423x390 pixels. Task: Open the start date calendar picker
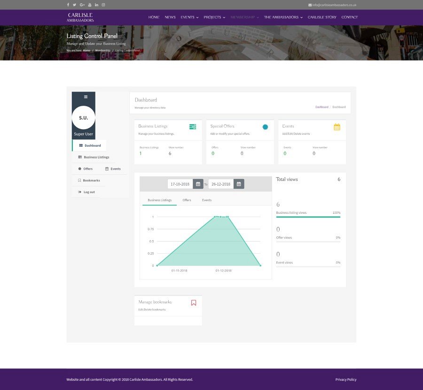[x=198, y=184]
